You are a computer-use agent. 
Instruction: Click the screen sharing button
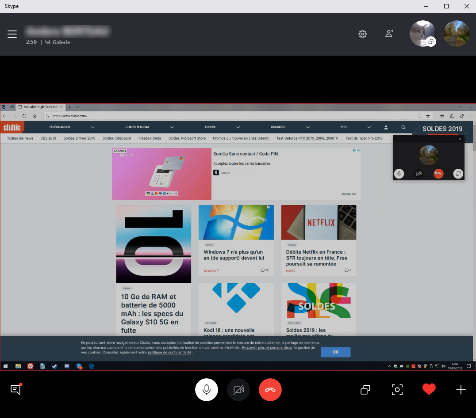pyautogui.click(x=365, y=390)
